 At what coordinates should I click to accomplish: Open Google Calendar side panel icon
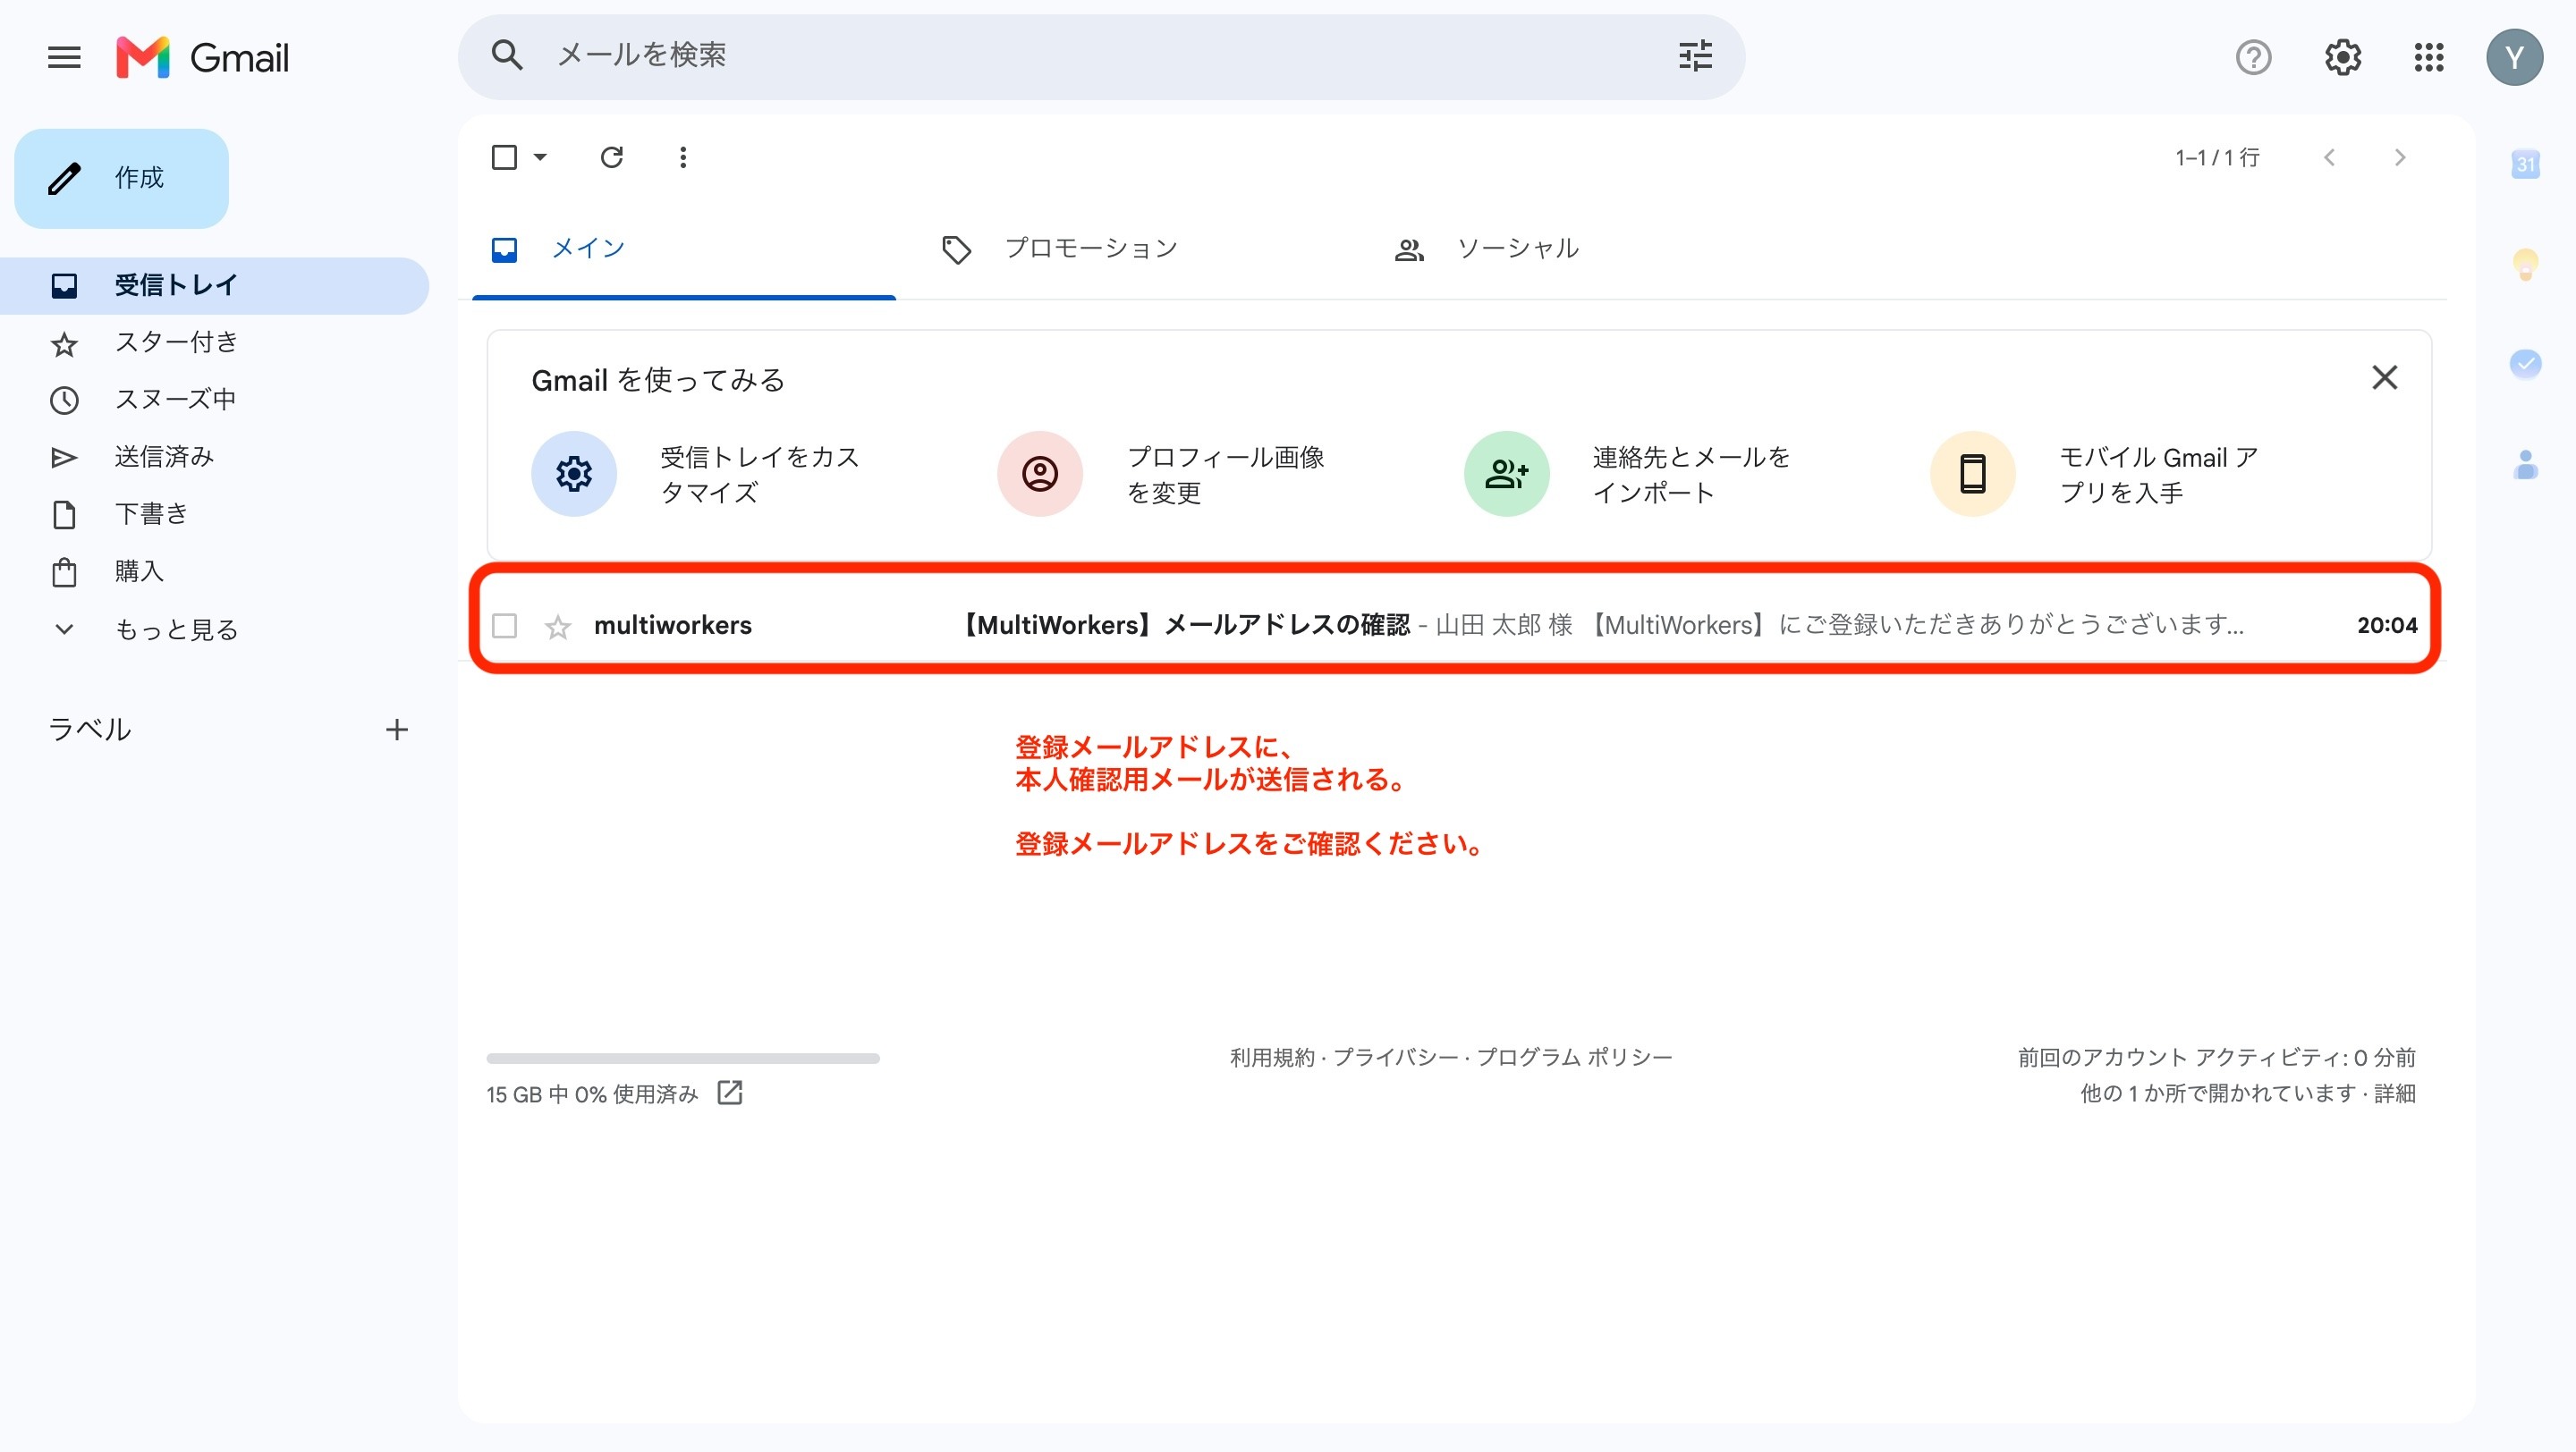coord(2525,163)
